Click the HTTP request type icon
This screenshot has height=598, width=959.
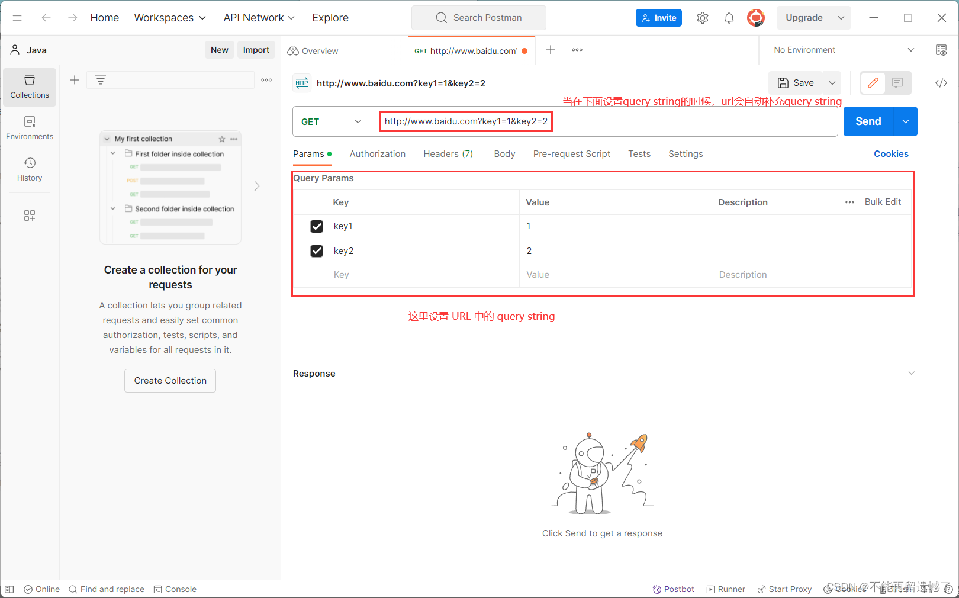pos(302,83)
